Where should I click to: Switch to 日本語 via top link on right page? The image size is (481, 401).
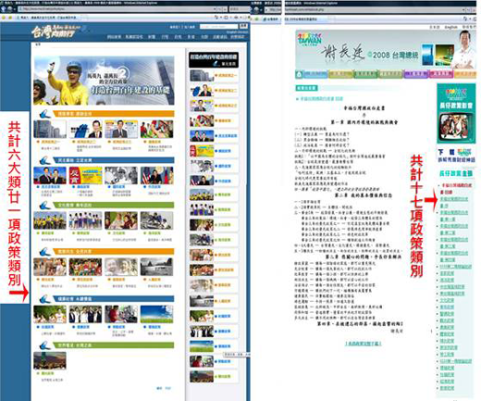[435, 27]
